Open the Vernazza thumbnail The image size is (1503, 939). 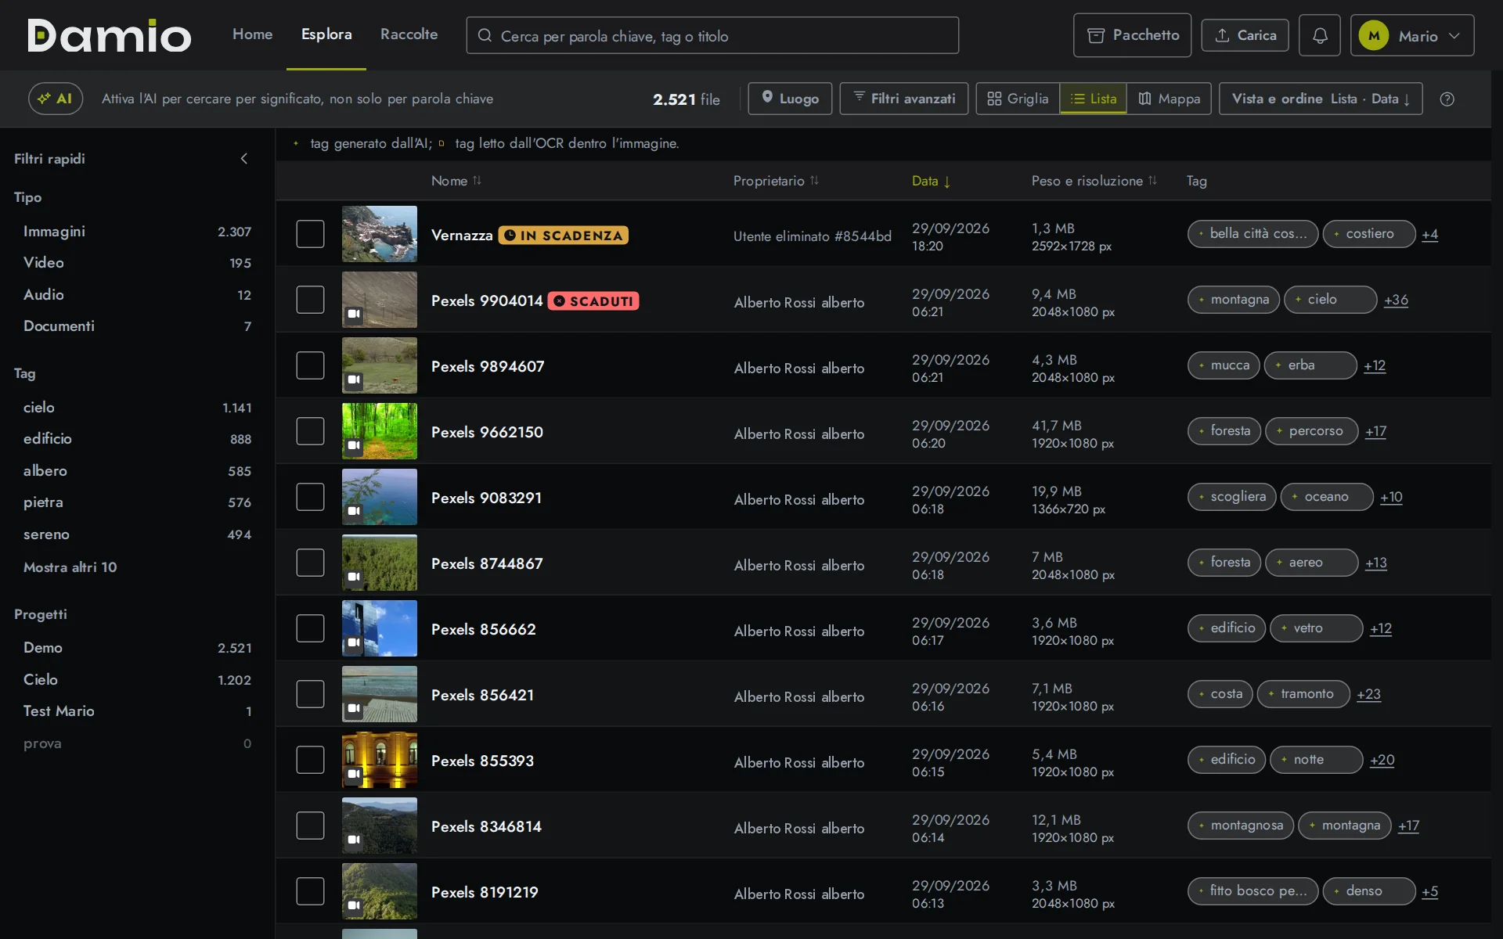click(380, 234)
